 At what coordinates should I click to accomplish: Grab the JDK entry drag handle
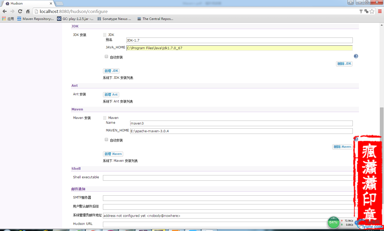tap(105, 35)
